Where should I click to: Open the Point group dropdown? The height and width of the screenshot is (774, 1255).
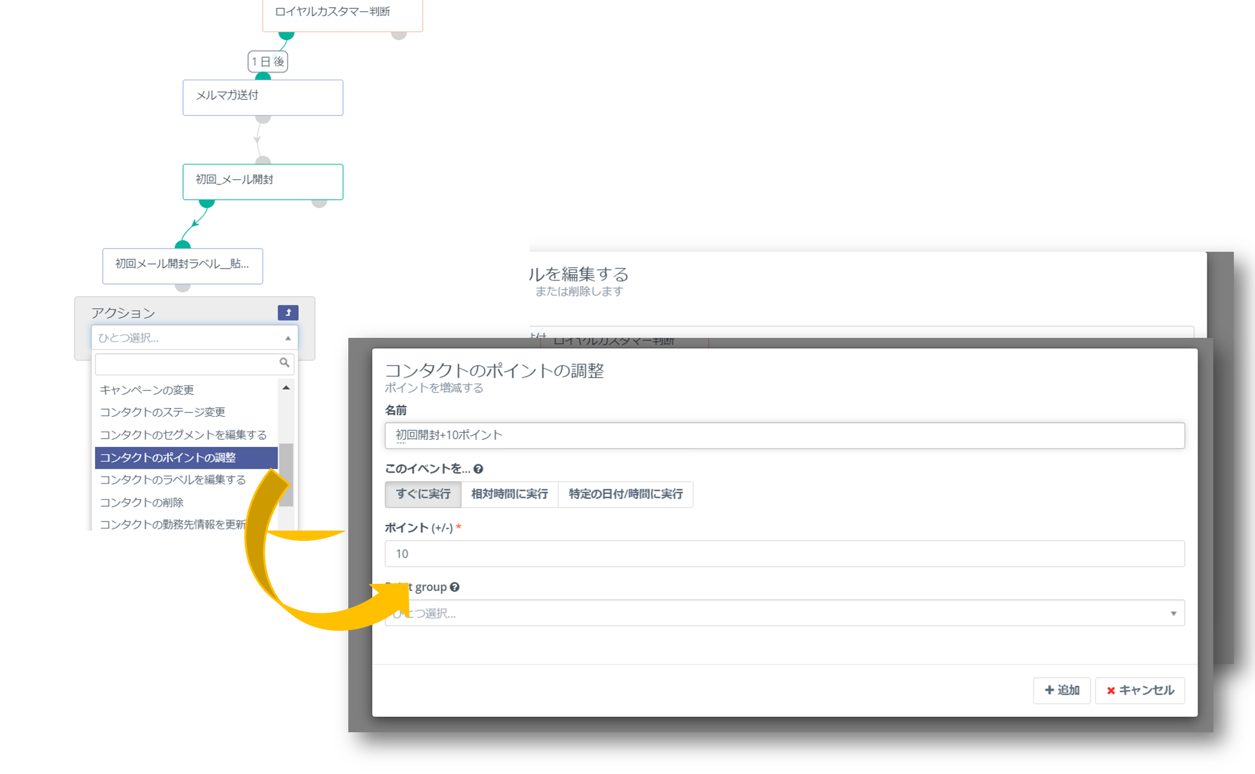coord(784,613)
